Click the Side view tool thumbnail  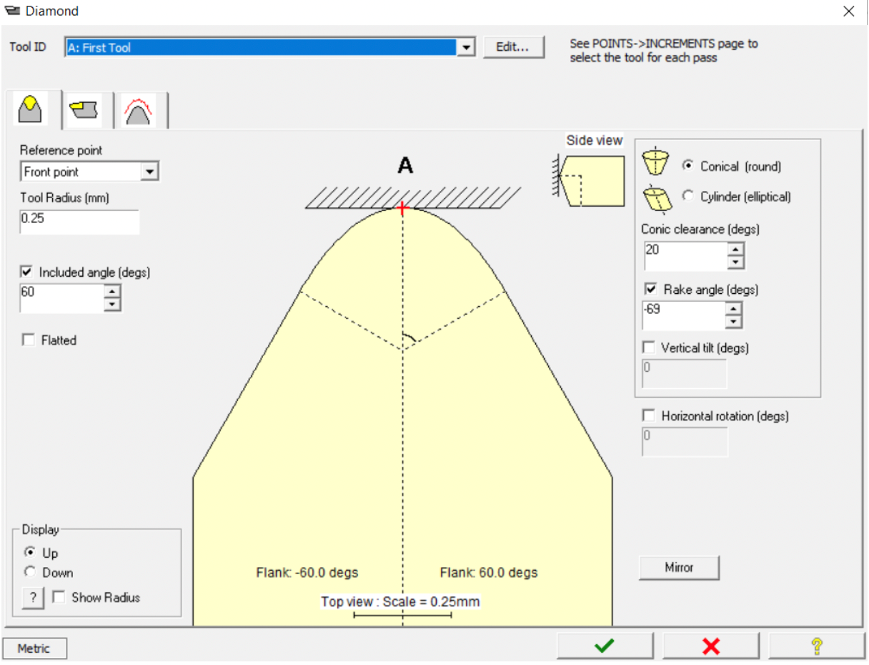tap(592, 181)
